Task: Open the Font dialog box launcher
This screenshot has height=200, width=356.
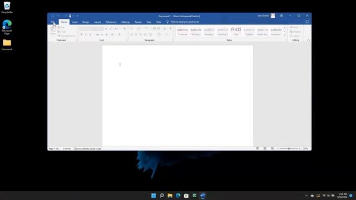Action: 127,40
